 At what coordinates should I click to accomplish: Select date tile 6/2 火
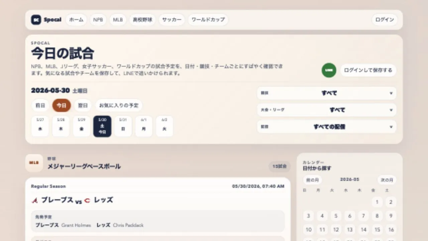click(x=165, y=126)
